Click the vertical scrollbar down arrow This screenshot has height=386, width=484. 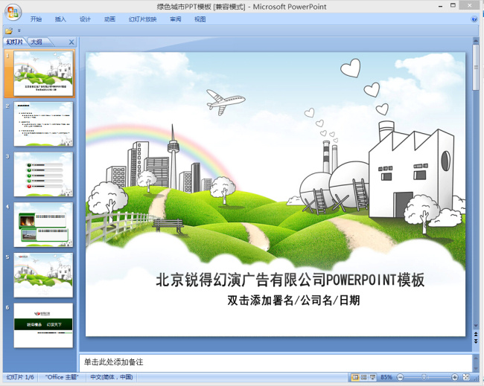point(476,326)
